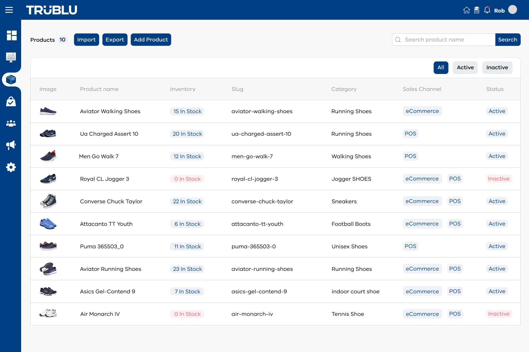The image size is (529, 352).
Task: Click Rob's profile avatar
Action: [513, 10]
